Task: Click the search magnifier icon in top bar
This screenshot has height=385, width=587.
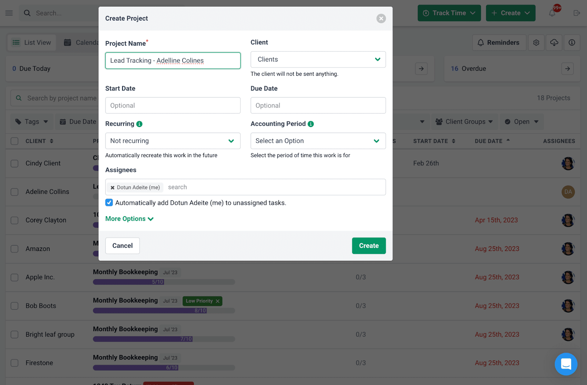Action: (x=27, y=13)
